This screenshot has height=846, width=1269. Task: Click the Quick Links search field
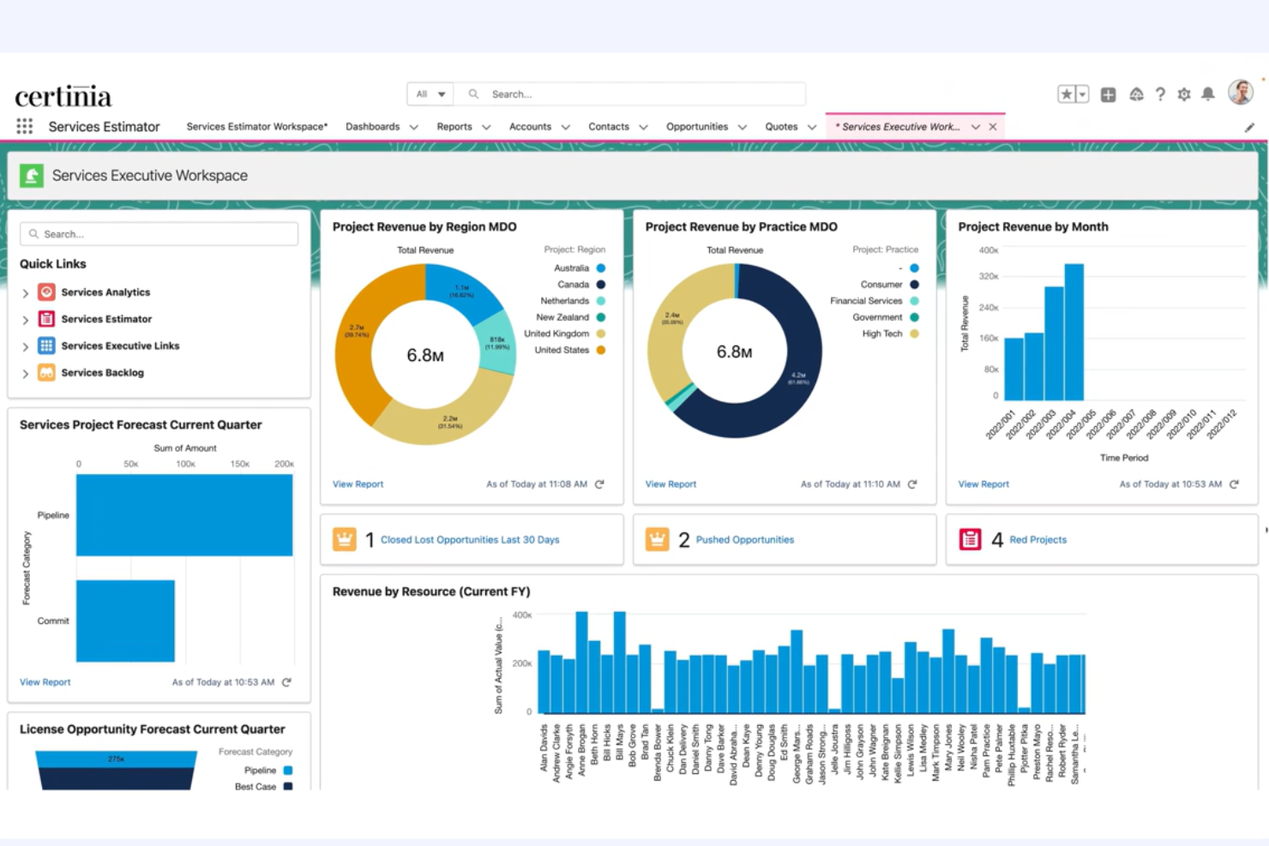[x=159, y=233]
